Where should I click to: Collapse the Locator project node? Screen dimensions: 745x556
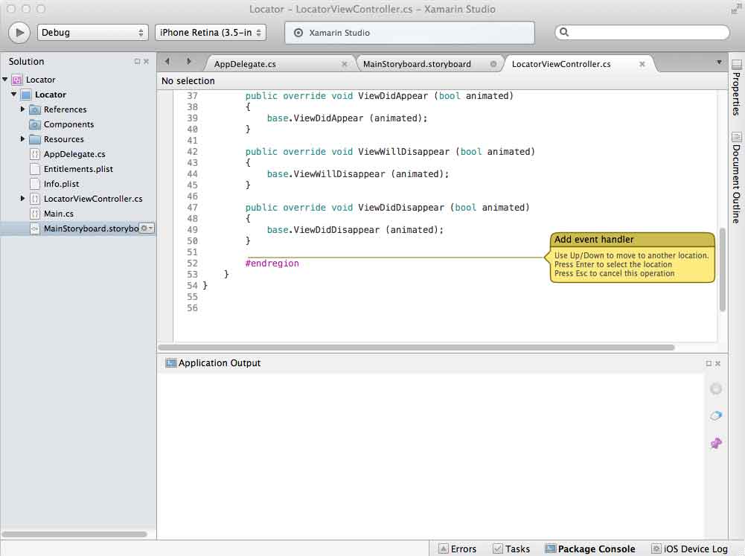coord(14,94)
